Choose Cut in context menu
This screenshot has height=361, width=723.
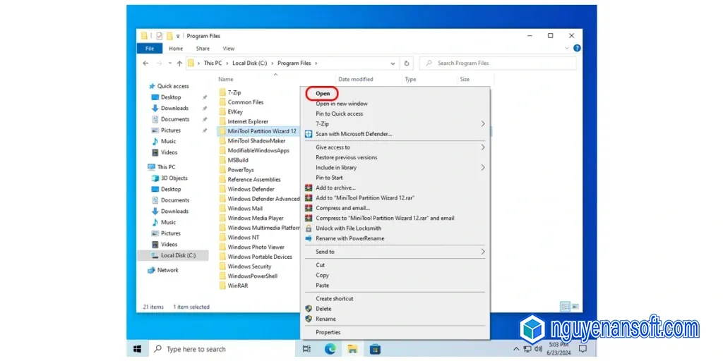pos(321,265)
